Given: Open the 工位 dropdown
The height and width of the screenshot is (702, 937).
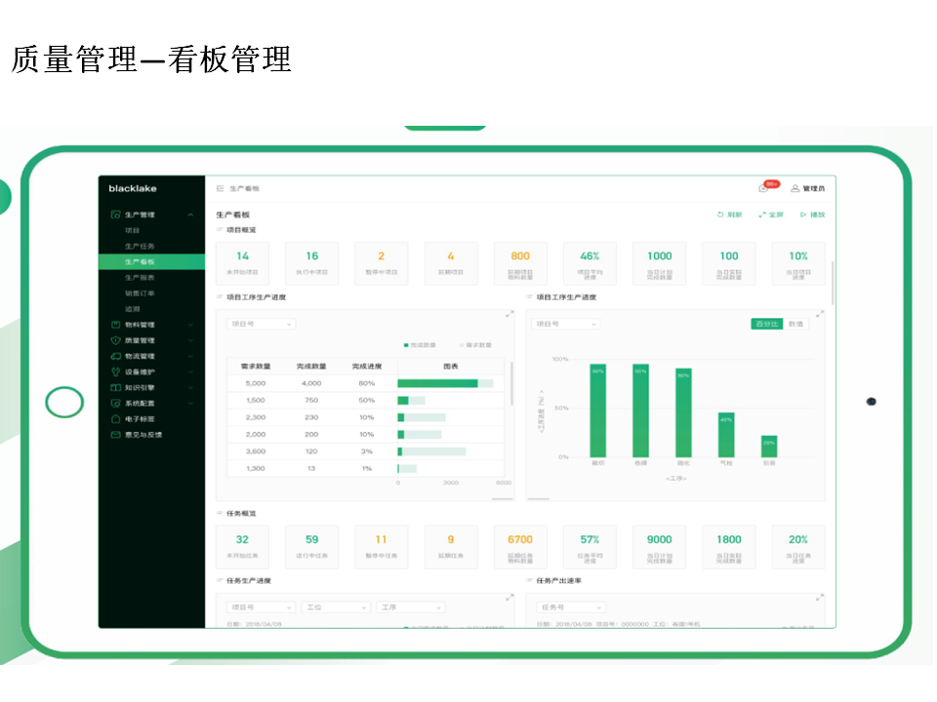Looking at the screenshot, I should [336, 607].
